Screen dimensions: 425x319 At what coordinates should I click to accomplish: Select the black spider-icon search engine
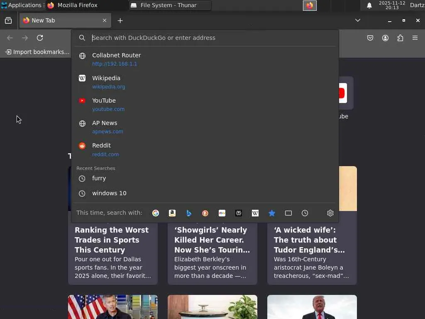[x=239, y=213]
